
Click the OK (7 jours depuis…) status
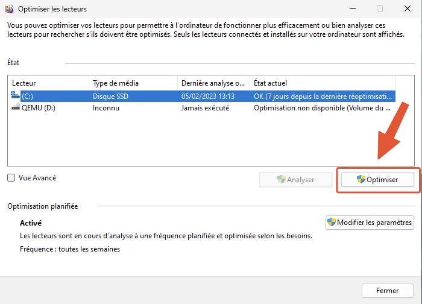323,97
